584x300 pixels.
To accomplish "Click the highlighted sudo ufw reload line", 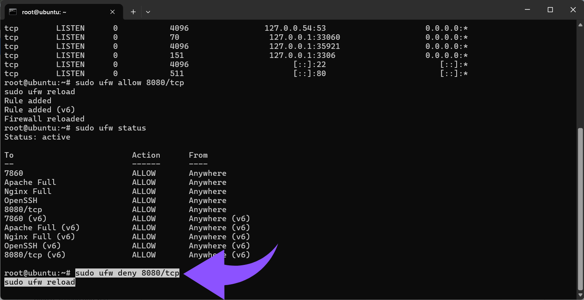I will [39, 282].
